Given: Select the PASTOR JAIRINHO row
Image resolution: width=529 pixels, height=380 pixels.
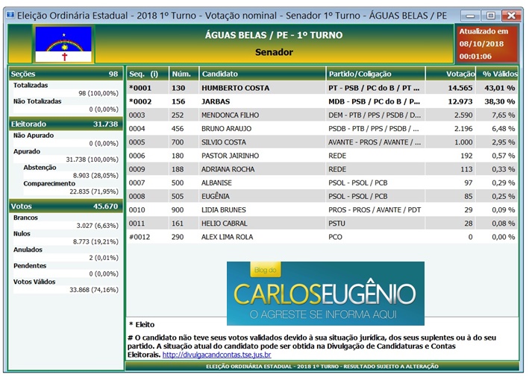Looking at the screenshot, I should pos(322,155).
